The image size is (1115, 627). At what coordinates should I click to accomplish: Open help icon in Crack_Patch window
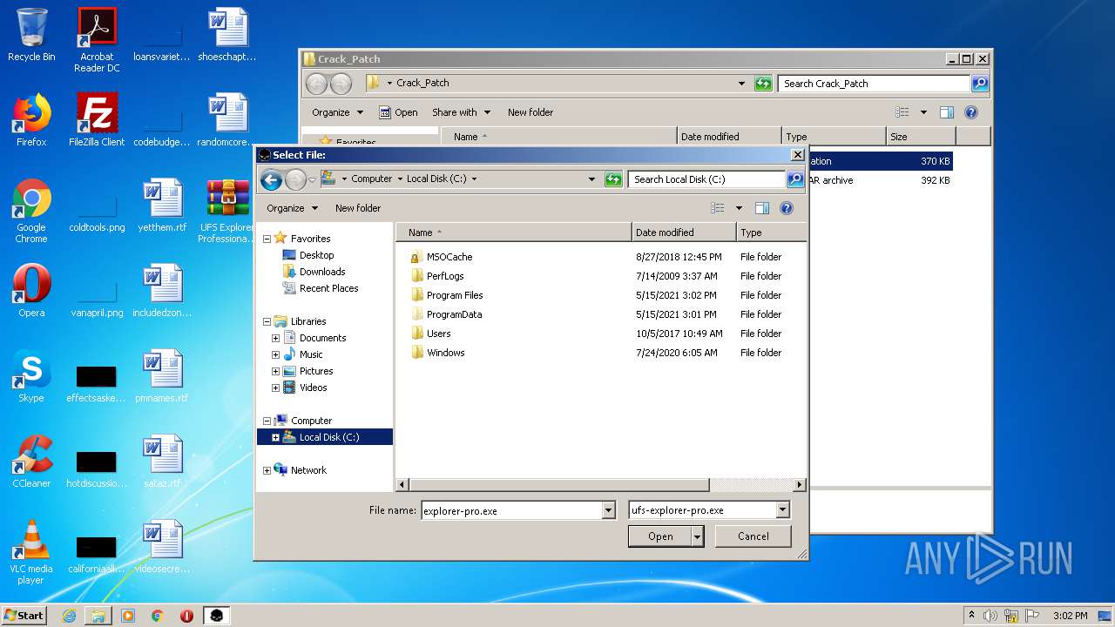click(971, 112)
